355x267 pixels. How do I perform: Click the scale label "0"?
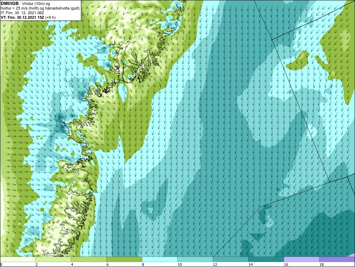click(1, 265)
